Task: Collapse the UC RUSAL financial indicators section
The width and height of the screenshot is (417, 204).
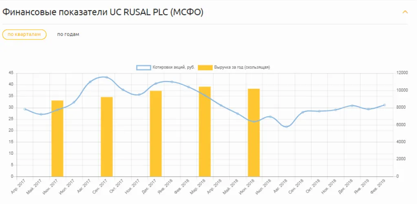Action: pos(405,12)
